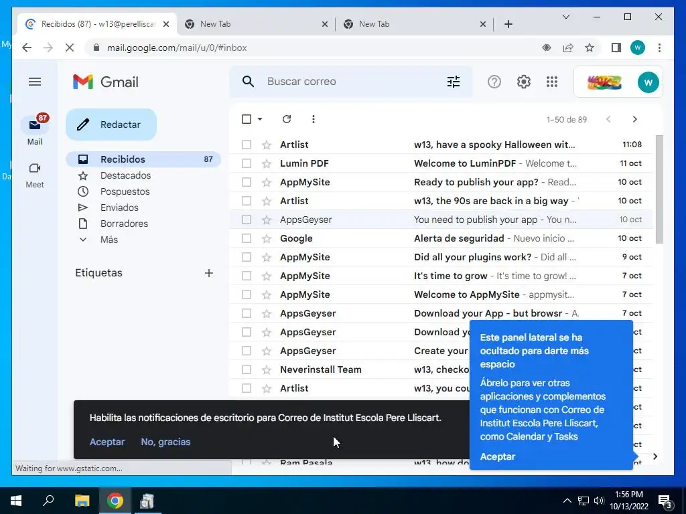Click the school organization logo thumbnail
The height and width of the screenshot is (514, 686).
[604, 82]
